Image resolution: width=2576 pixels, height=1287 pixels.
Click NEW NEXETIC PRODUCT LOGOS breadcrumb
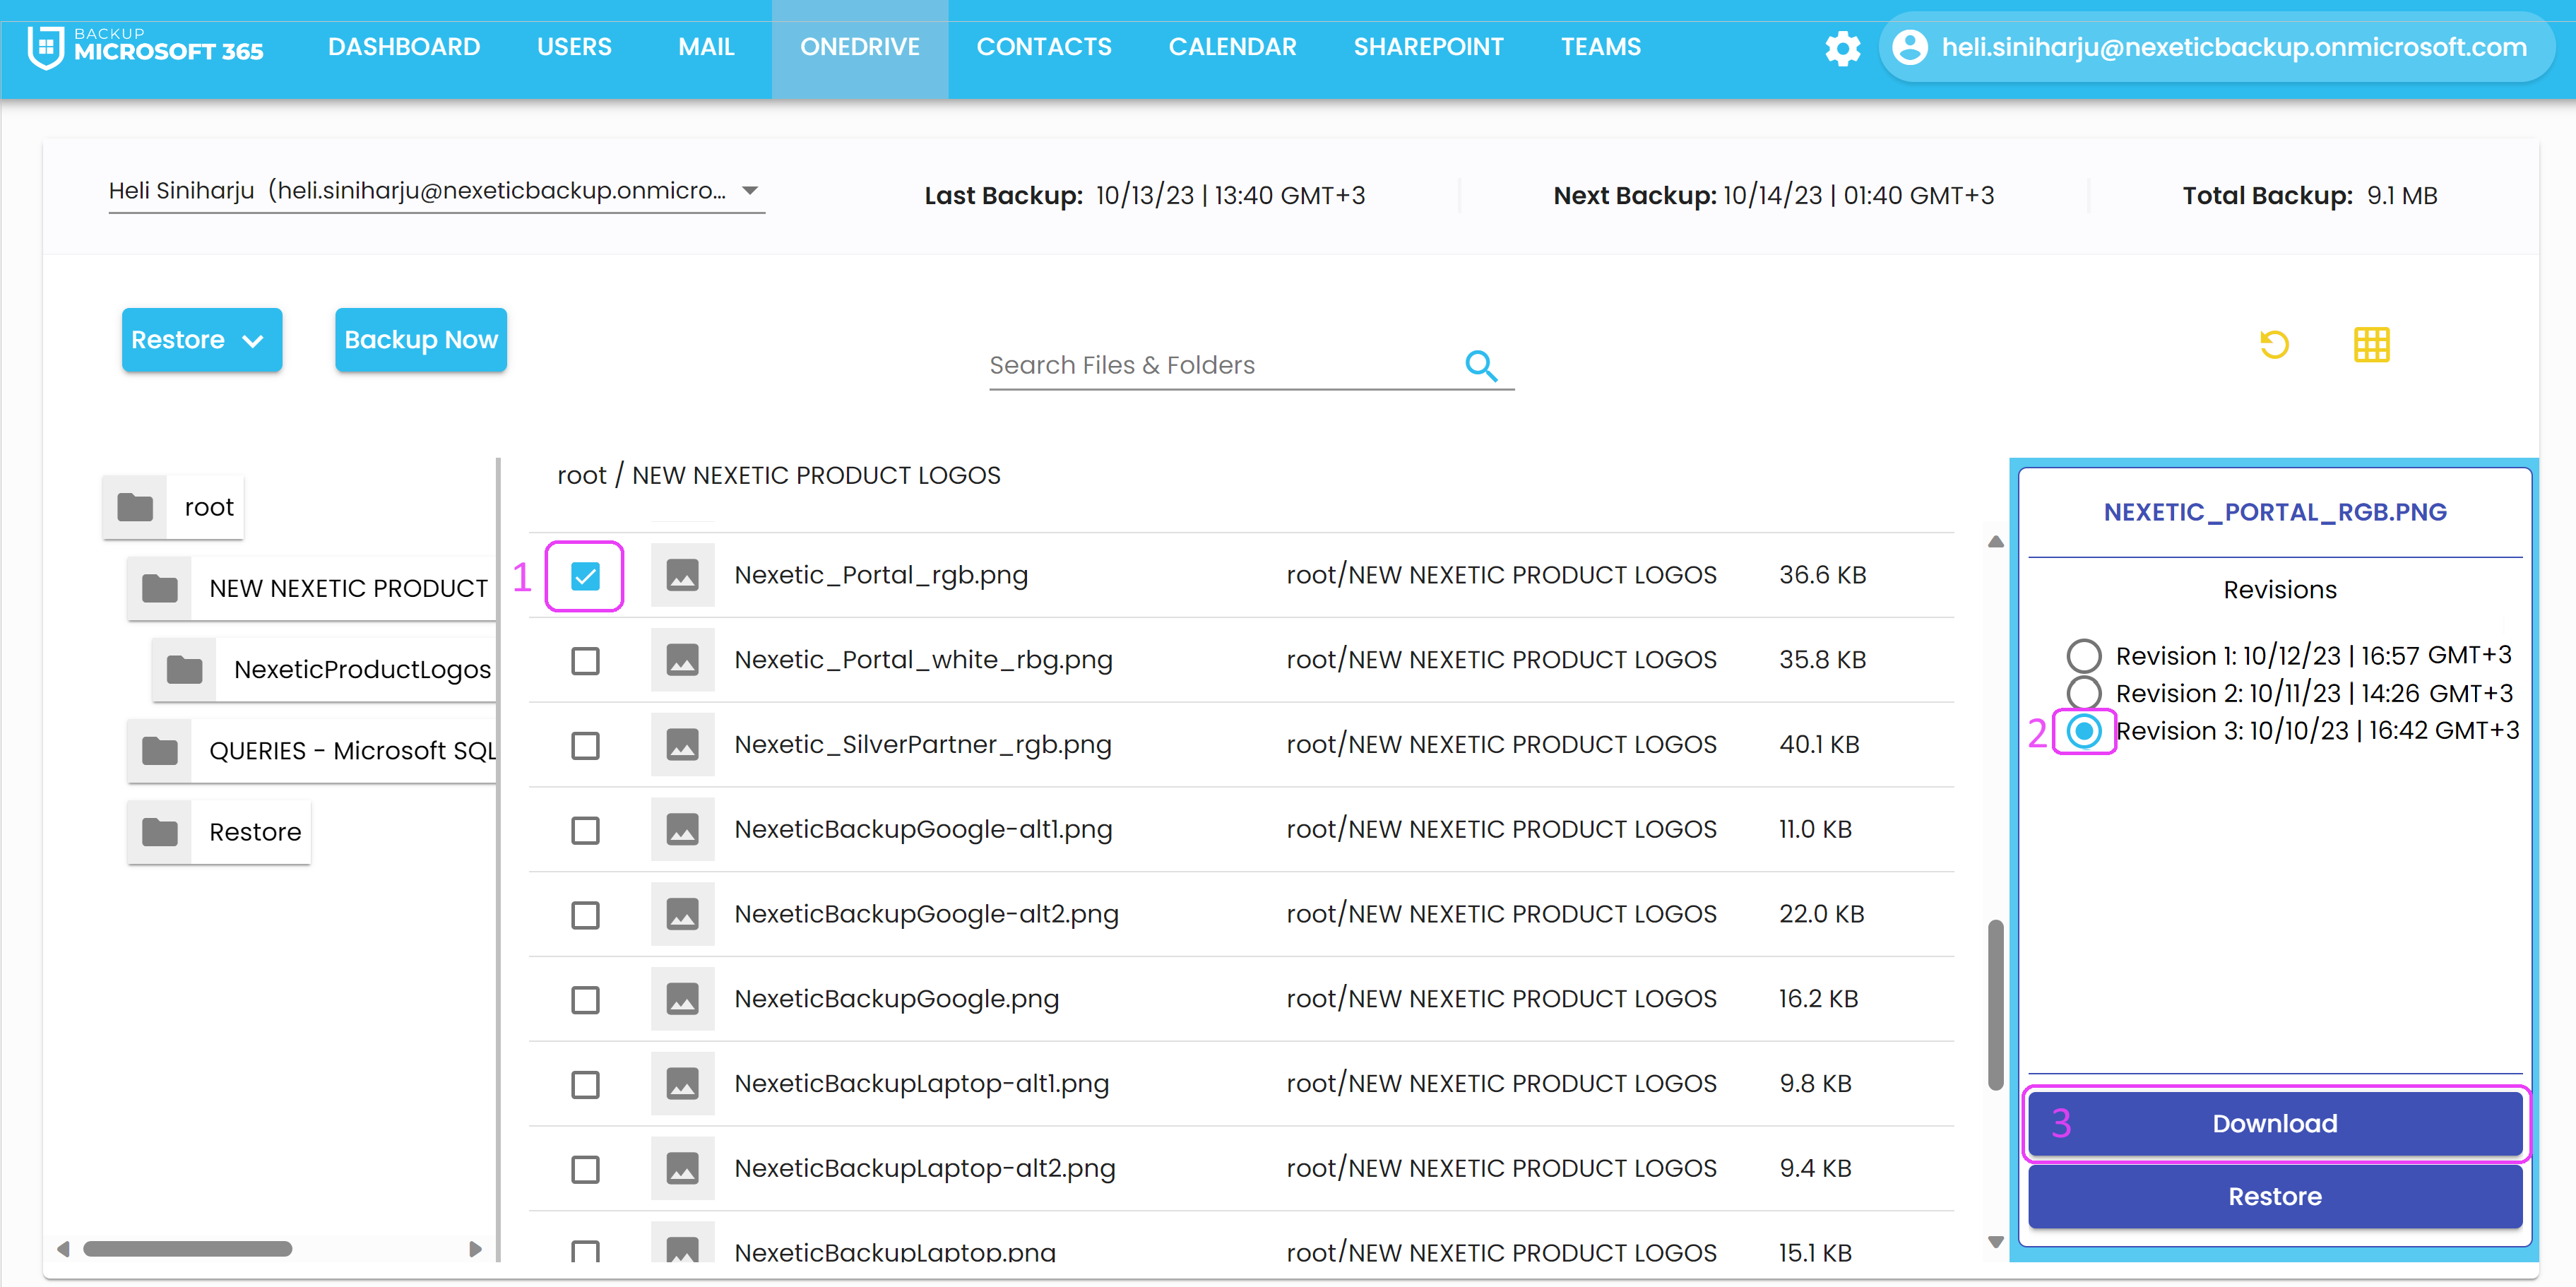816,476
